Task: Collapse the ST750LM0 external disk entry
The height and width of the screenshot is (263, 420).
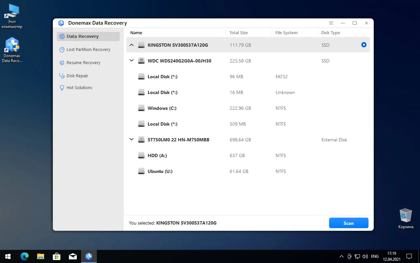Action: click(x=132, y=139)
